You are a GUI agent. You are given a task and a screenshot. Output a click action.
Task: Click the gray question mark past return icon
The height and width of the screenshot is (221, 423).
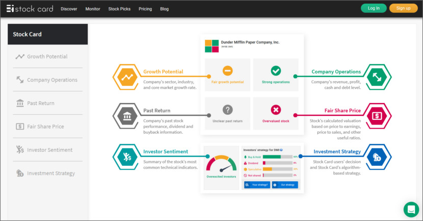click(228, 110)
